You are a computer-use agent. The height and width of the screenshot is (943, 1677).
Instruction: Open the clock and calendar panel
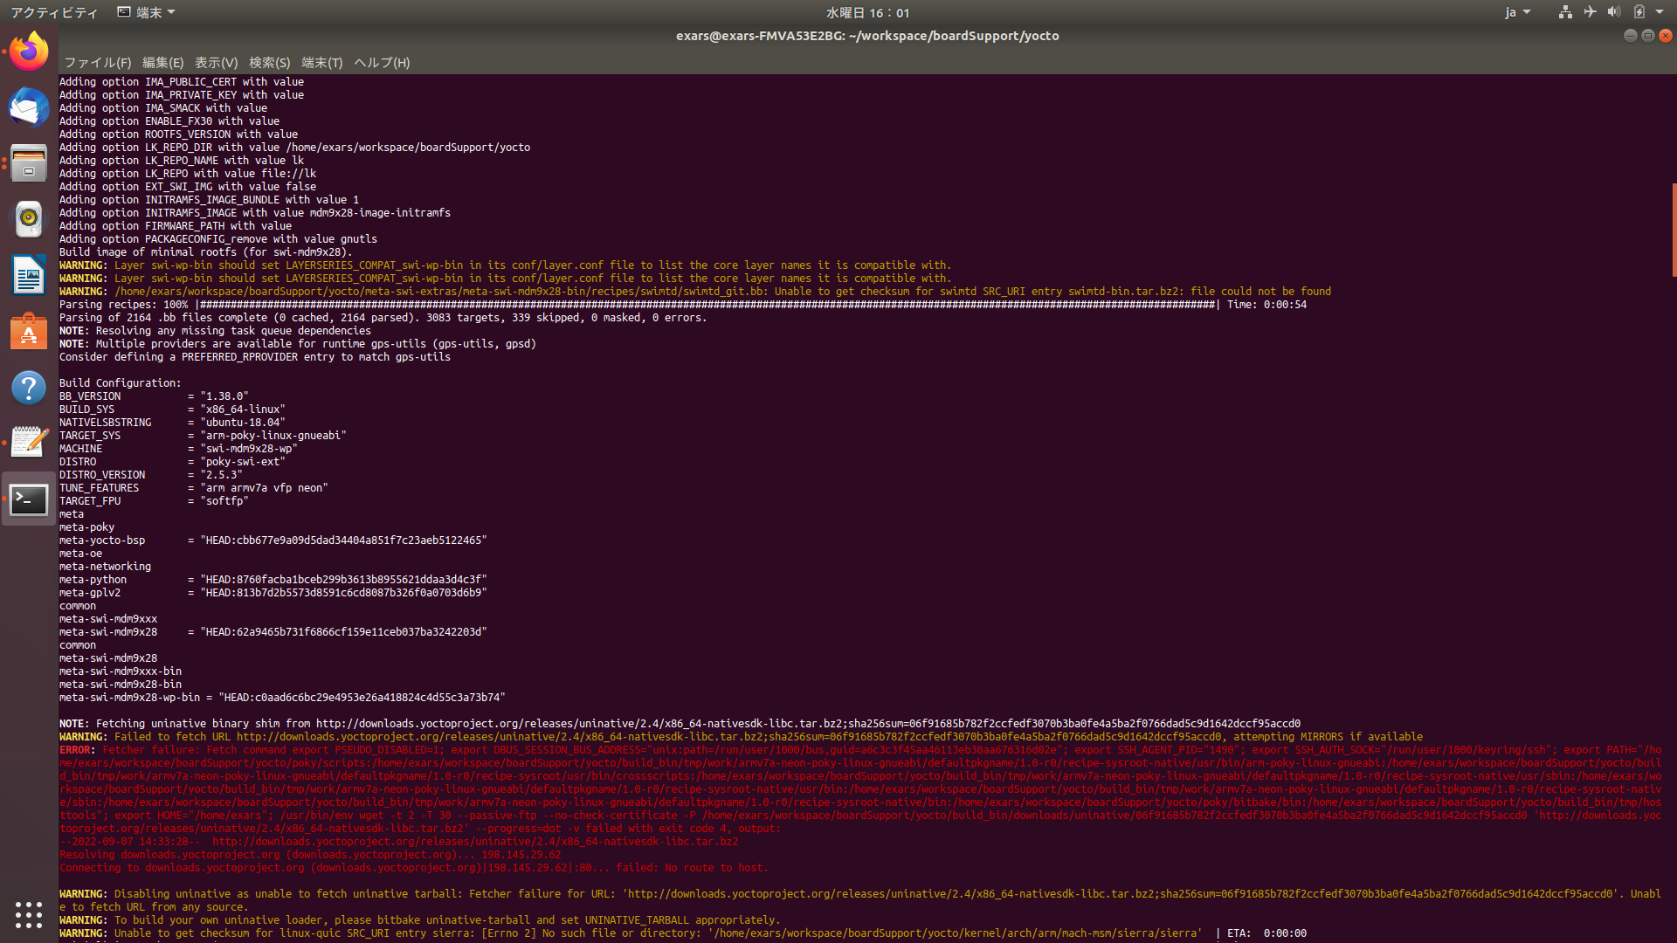[867, 12]
